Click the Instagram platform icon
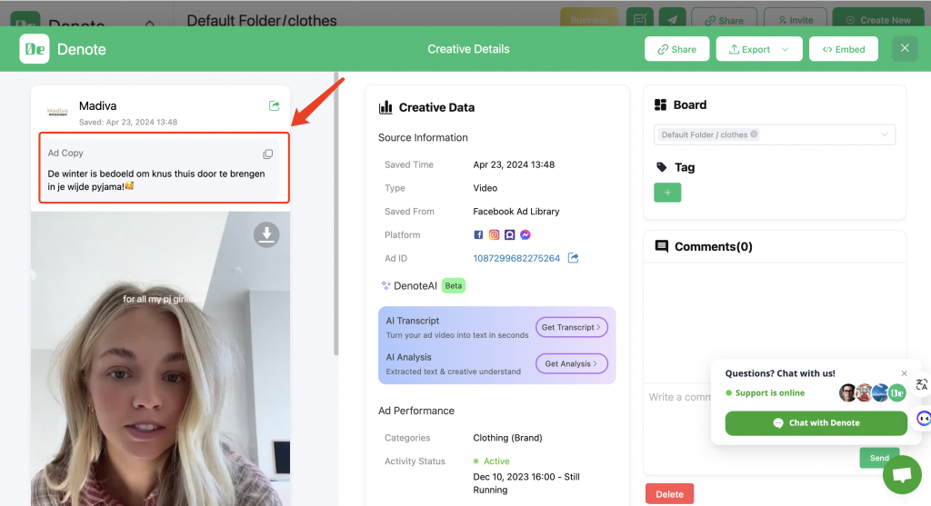The height and width of the screenshot is (506, 931). [494, 235]
